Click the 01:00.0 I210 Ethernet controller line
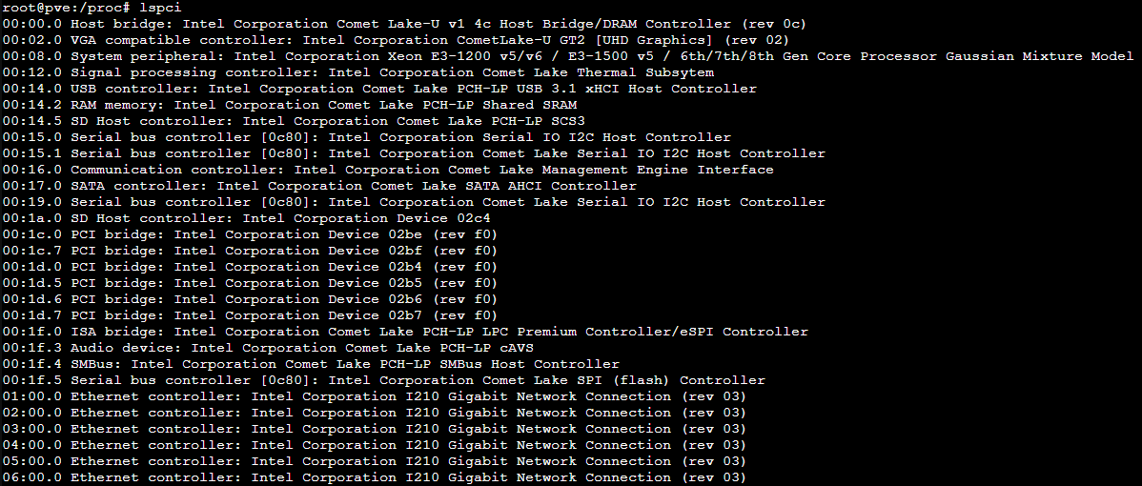1142x486 pixels. [x=375, y=395]
